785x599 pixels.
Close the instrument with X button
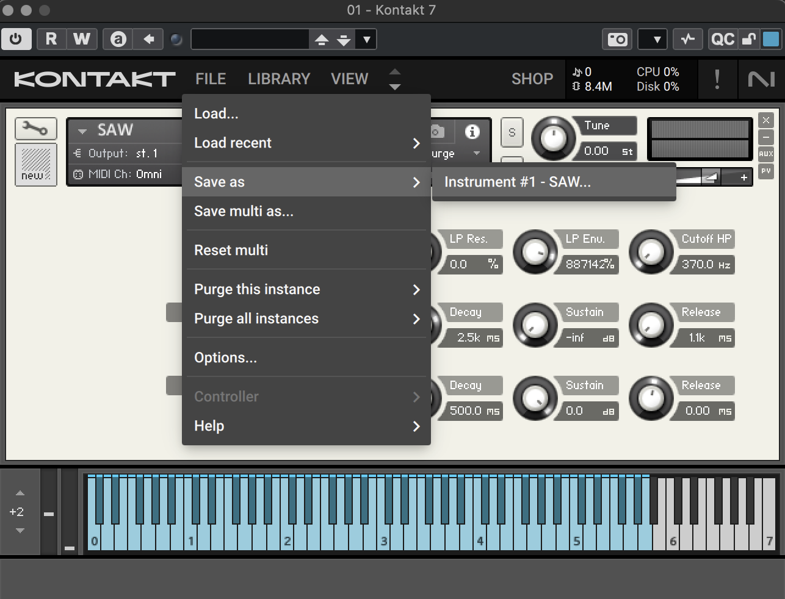(766, 120)
